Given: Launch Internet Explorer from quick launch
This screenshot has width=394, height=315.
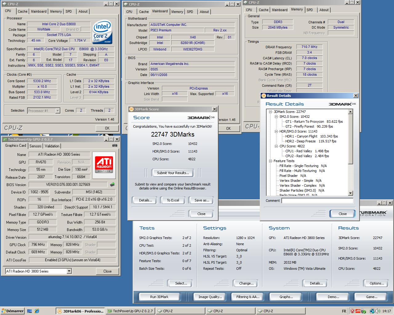Looking at the screenshot, I should (37, 311).
